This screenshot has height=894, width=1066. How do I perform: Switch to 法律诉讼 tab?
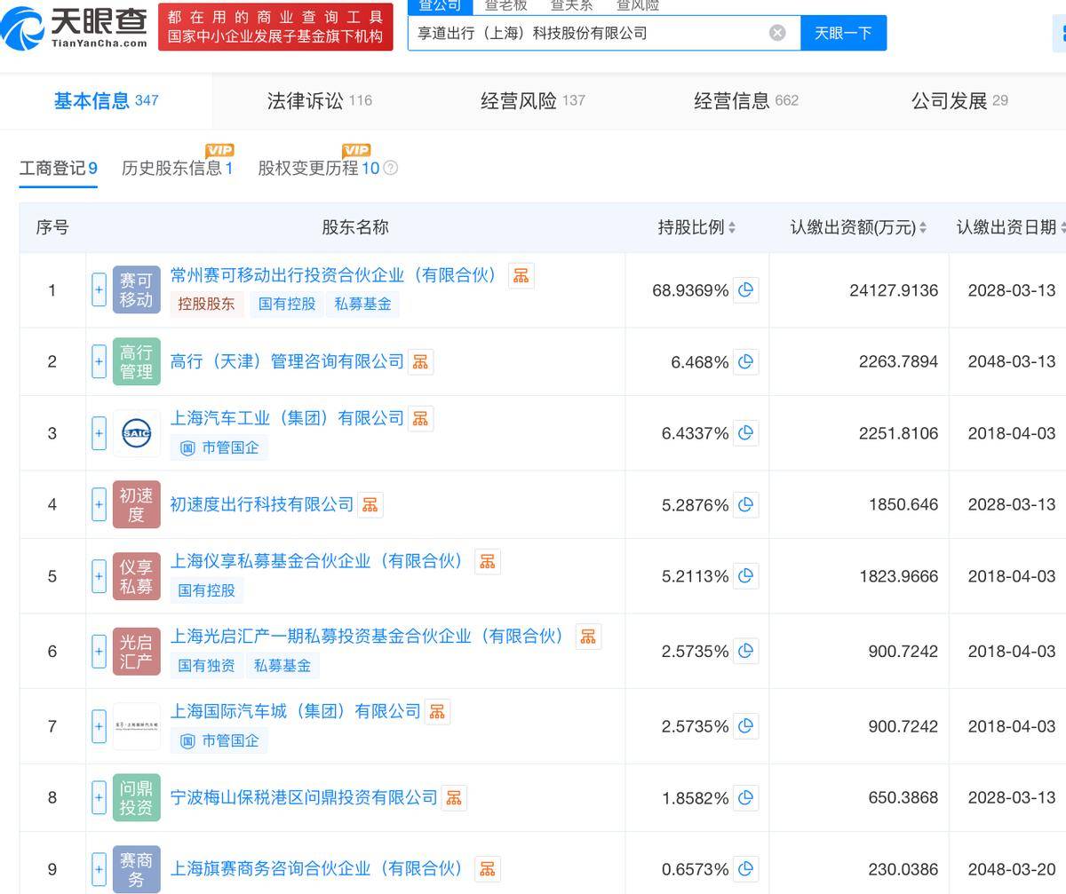tap(319, 100)
